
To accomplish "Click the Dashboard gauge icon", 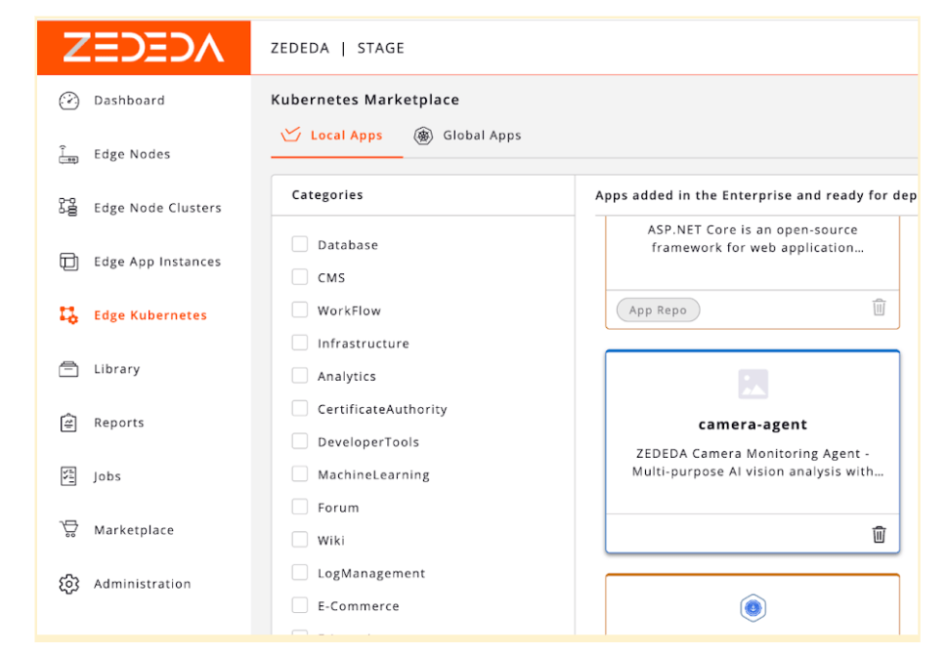I will click(68, 101).
